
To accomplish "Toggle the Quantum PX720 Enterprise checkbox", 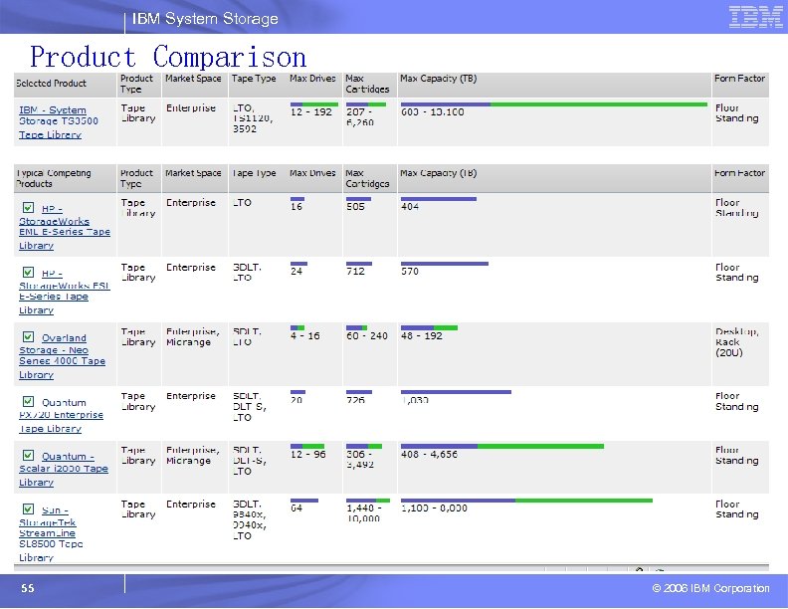I will [x=29, y=401].
